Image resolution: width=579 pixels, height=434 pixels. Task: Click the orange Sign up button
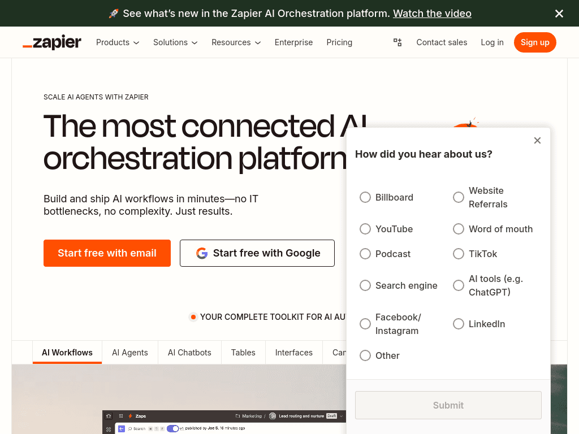point(535,42)
